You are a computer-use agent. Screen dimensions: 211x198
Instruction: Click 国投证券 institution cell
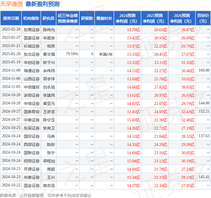[x=32, y=136]
